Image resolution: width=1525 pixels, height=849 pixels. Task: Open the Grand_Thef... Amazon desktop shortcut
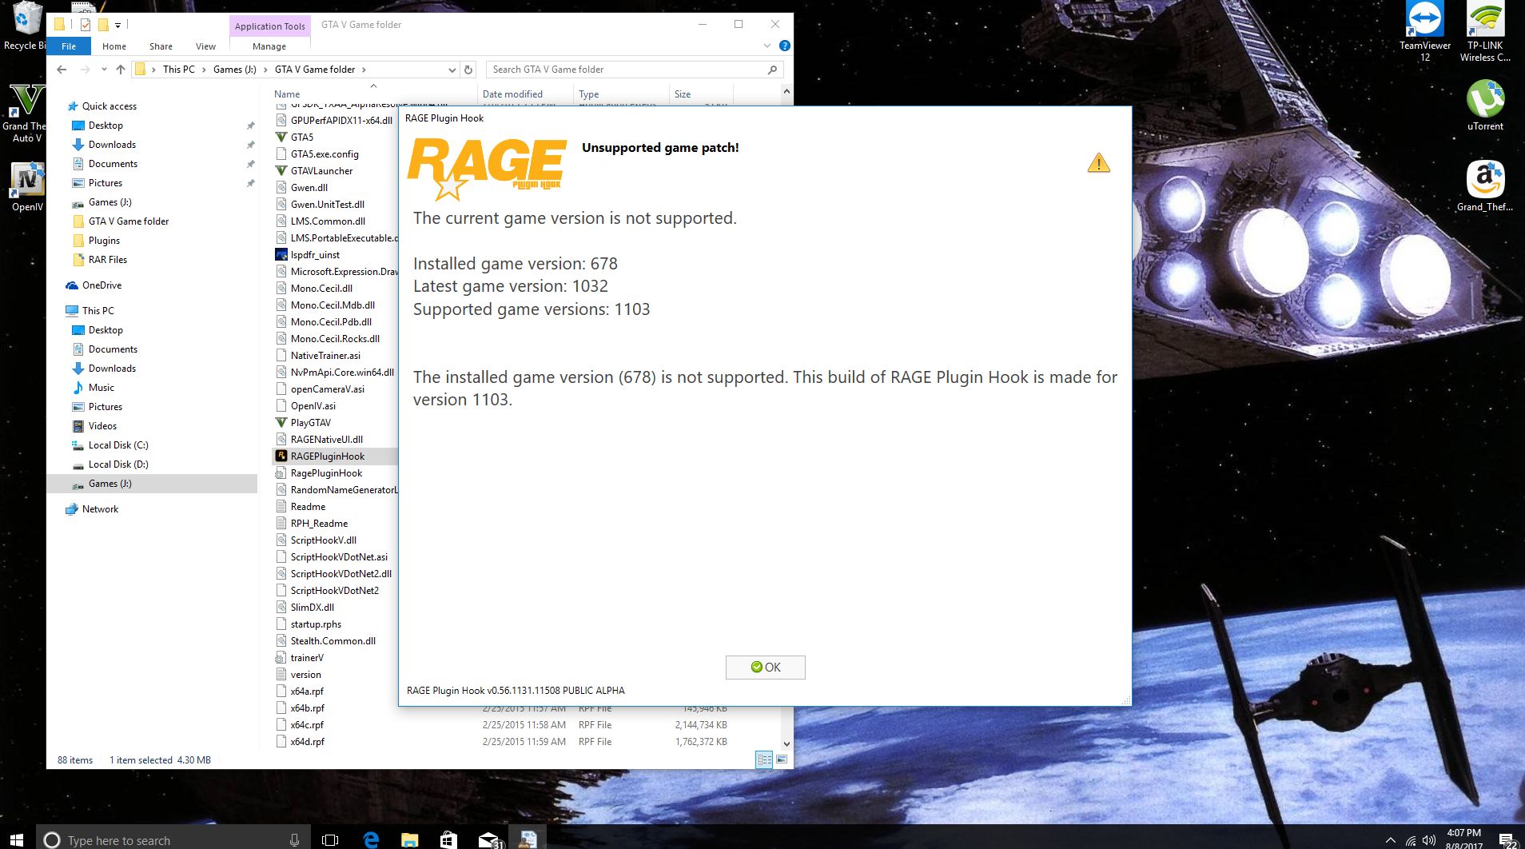tap(1486, 186)
